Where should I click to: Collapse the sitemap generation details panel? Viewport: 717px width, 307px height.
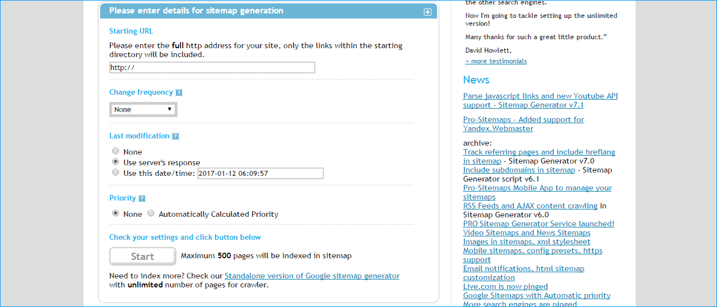pos(427,12)
